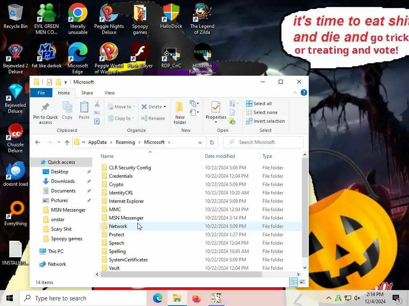The image size is (409, 306).
Task: Launch Bejeweled Deluxe desktop shortcut
Action: pos(16,98)
